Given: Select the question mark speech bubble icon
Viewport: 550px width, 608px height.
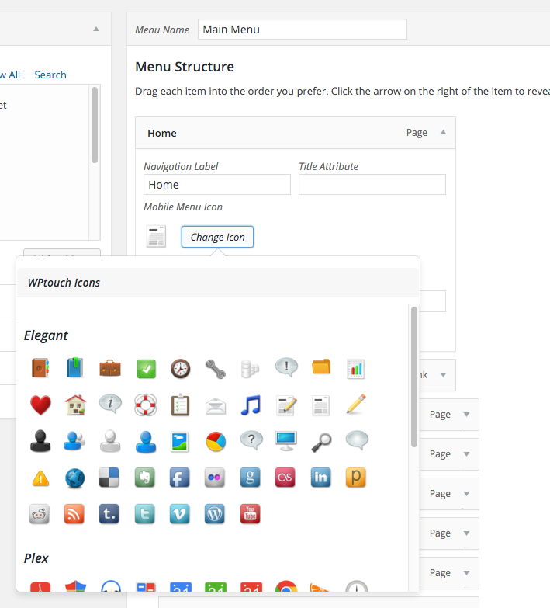Looking at the screenshot, I should pos(251,440).
